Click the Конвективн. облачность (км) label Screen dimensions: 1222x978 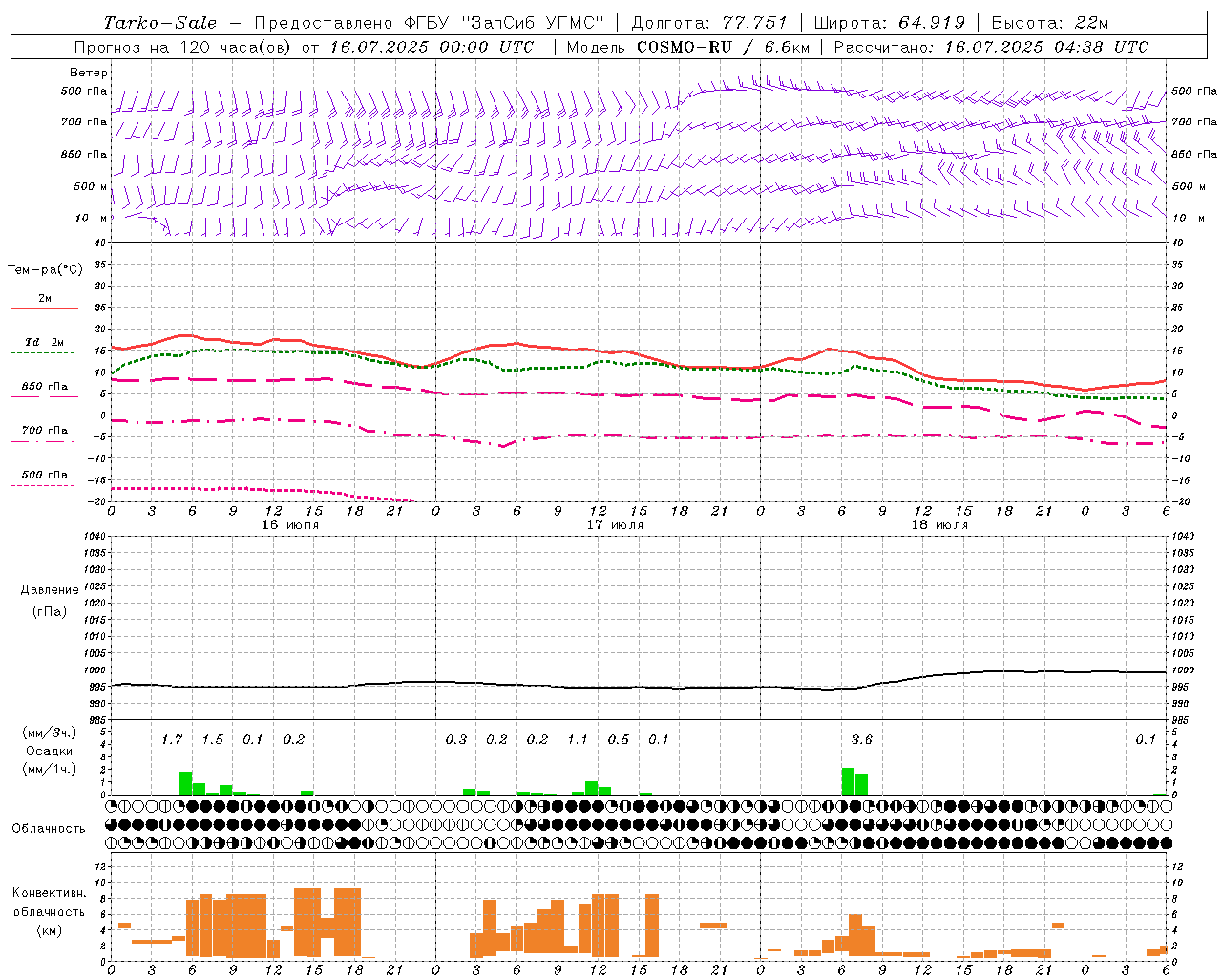[x=49, y=911]
